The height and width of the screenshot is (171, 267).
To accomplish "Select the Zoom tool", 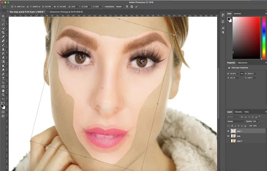I will pos(3,95).
